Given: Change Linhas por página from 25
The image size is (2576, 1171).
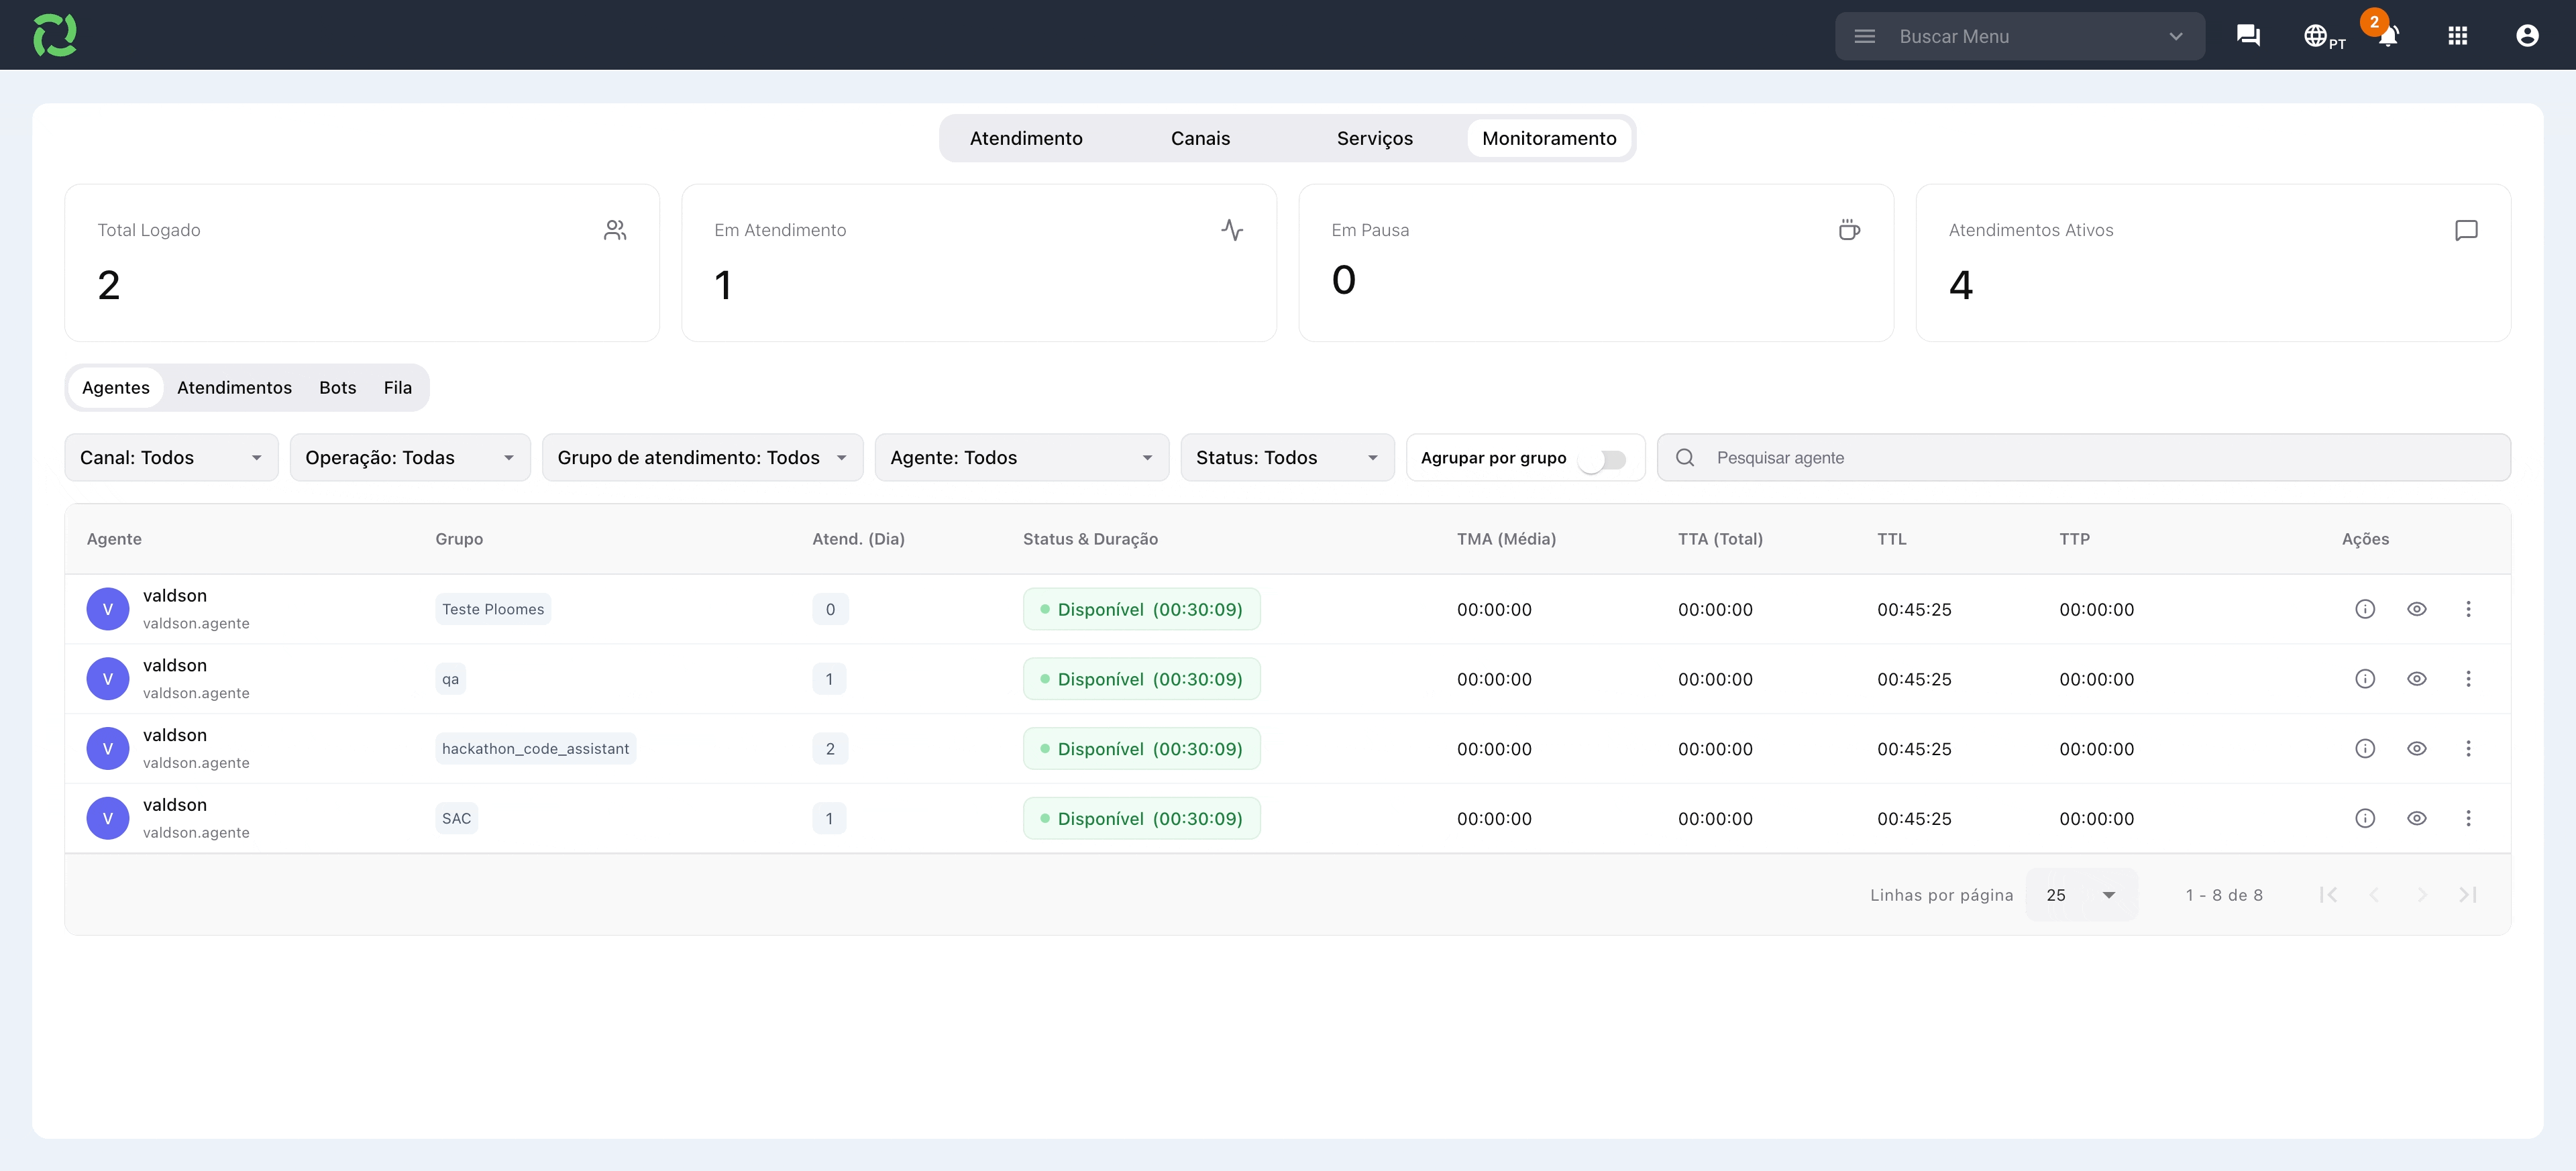Looking at the screenshot, I should (x=2081, y=895).
